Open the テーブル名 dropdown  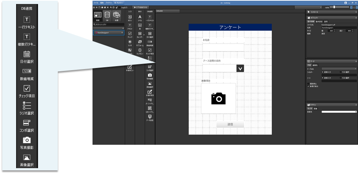coord(339,69)
